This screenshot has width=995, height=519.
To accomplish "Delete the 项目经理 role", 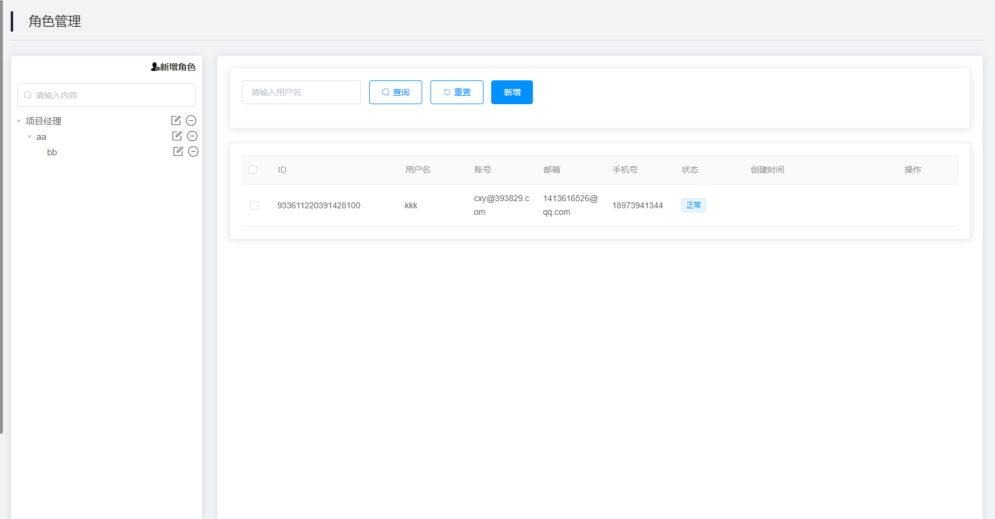I will 191,121.
